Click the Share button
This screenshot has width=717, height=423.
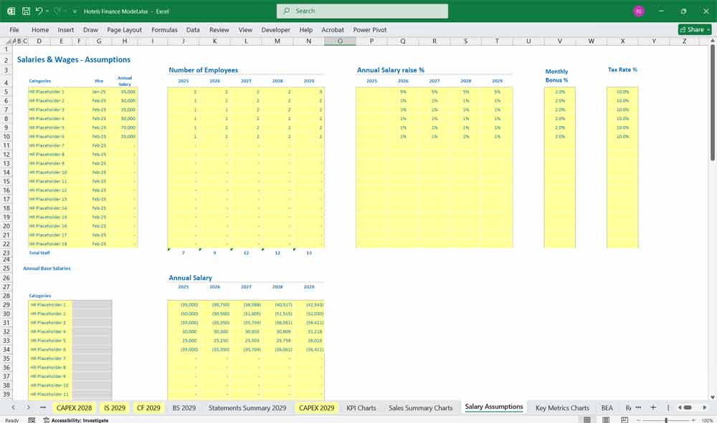pos(693,29)
